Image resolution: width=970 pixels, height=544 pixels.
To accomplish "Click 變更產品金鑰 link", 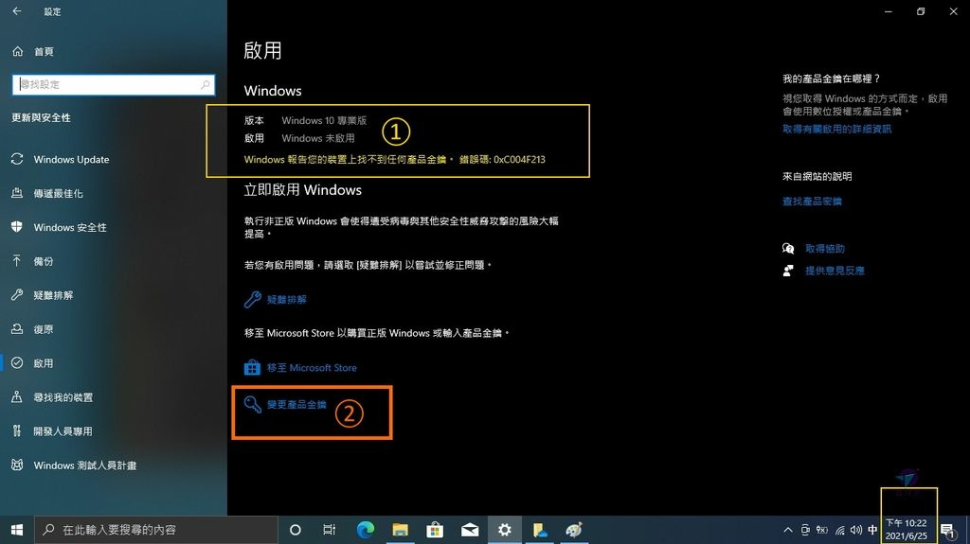I will tap(296, 404).
